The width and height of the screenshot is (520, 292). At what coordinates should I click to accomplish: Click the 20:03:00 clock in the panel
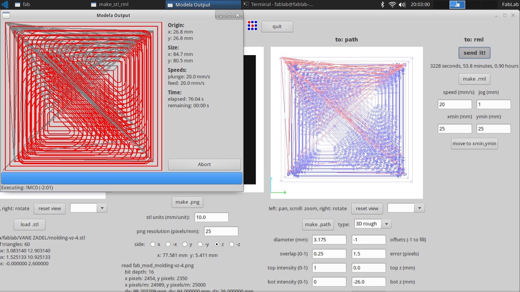[x=420, y=4]
